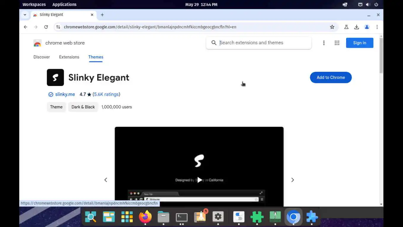Open the Google apps grid icon

click(x=337, y=43)
